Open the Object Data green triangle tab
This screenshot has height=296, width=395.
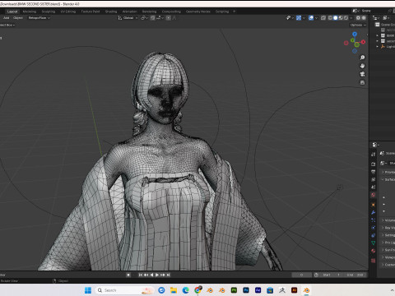[x=374, y=243]
